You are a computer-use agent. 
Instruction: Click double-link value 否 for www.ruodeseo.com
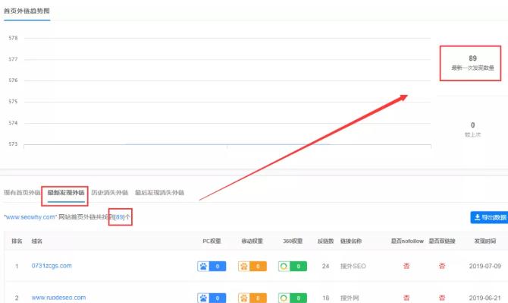442,298
